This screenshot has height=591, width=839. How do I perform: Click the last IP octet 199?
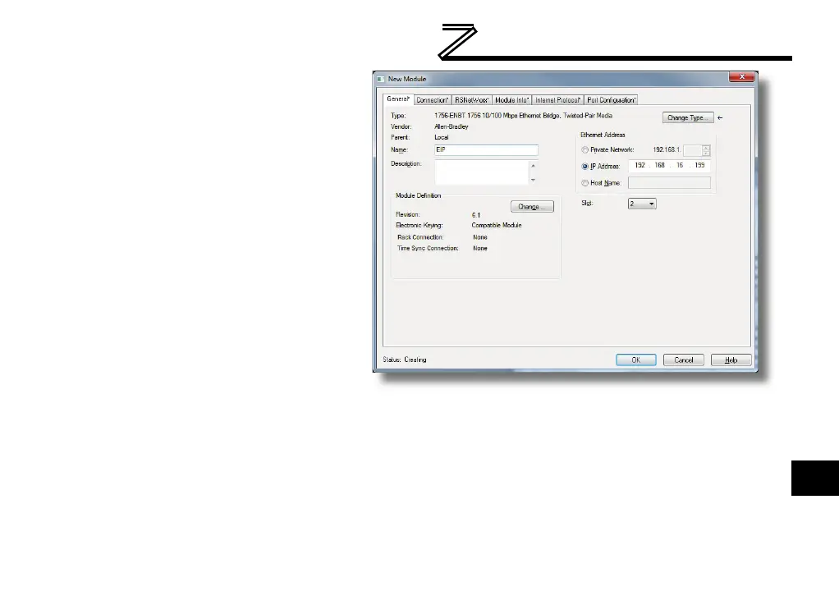[x=699, y=166]
